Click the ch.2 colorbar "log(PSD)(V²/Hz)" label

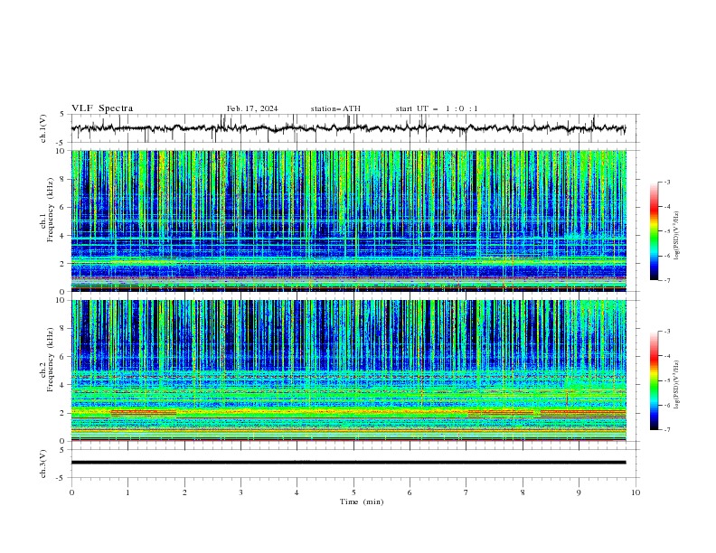pyautogui.click(x=677, y=384)
